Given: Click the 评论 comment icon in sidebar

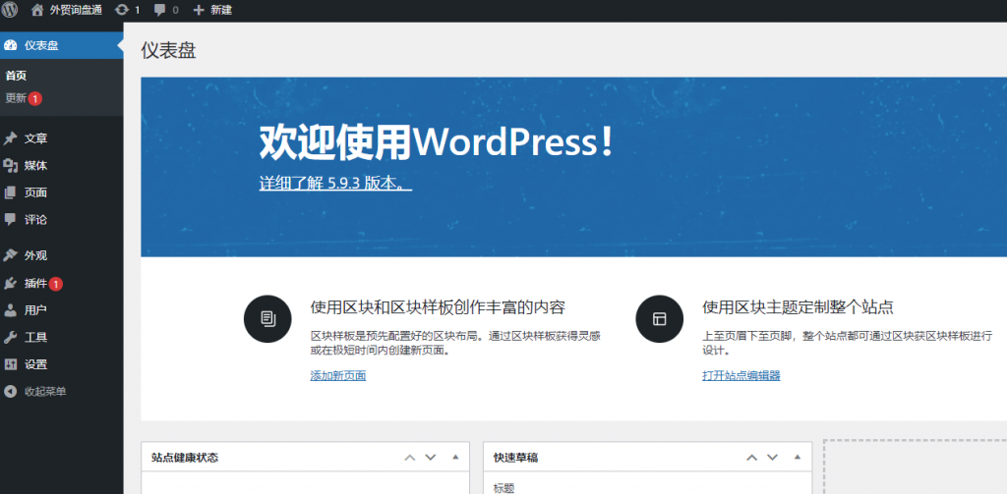Looking at the screenshot, I should 10,219.
